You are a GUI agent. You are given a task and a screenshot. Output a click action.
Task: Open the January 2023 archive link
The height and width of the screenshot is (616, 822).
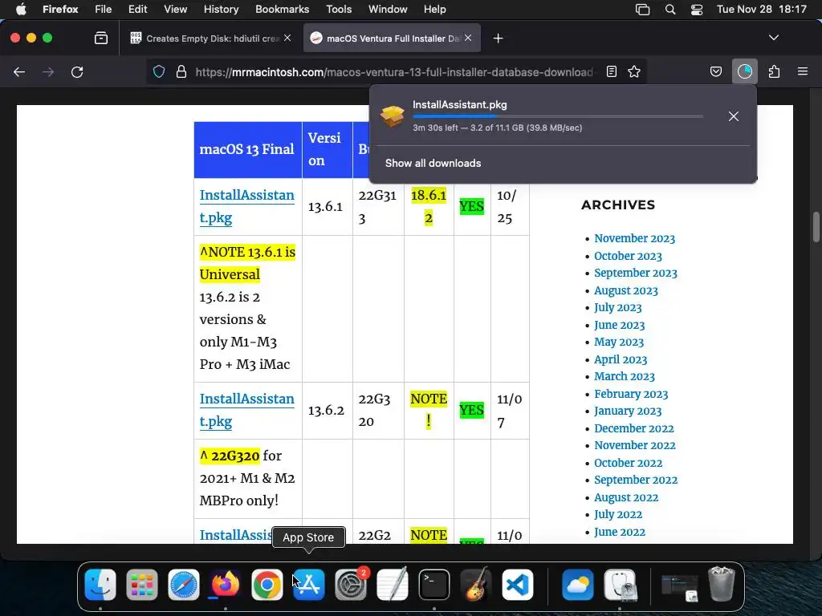pyautogui.click(x=628, y=411)
